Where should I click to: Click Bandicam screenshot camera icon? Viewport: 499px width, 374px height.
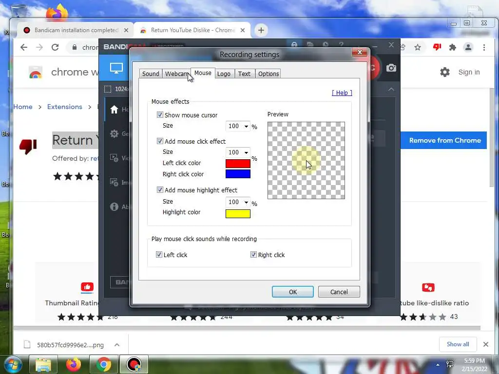point(391,68)
